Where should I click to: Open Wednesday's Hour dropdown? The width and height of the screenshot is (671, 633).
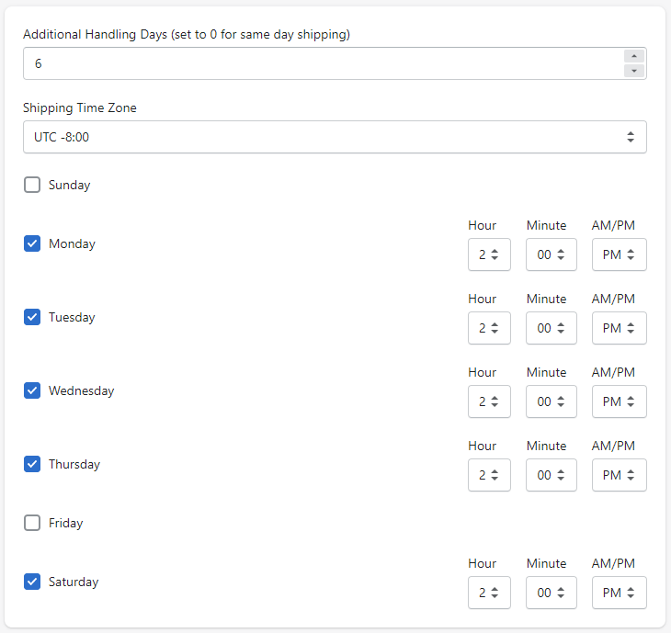coord(489,401)
